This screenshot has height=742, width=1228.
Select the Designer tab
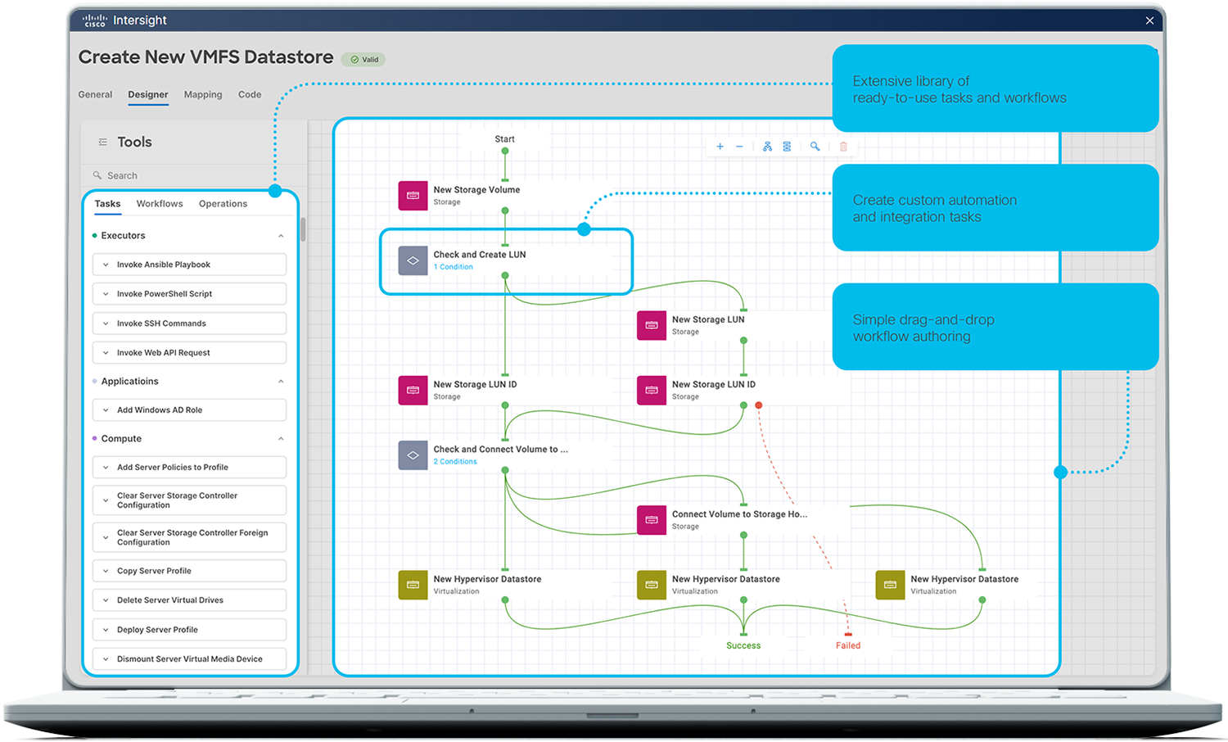pos(148,95)
